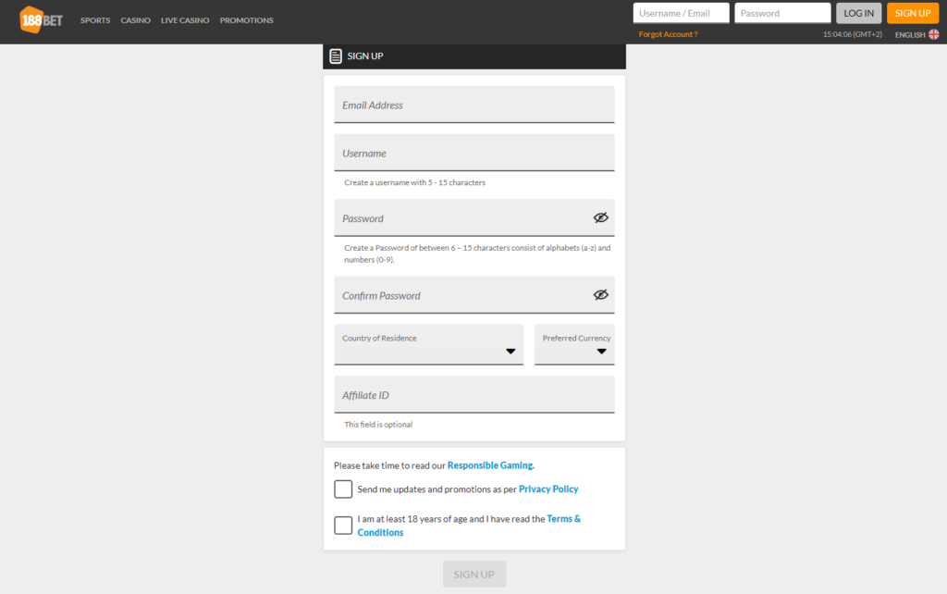
Task: Open the Terms & Conditions link
Action: point(469,526)
